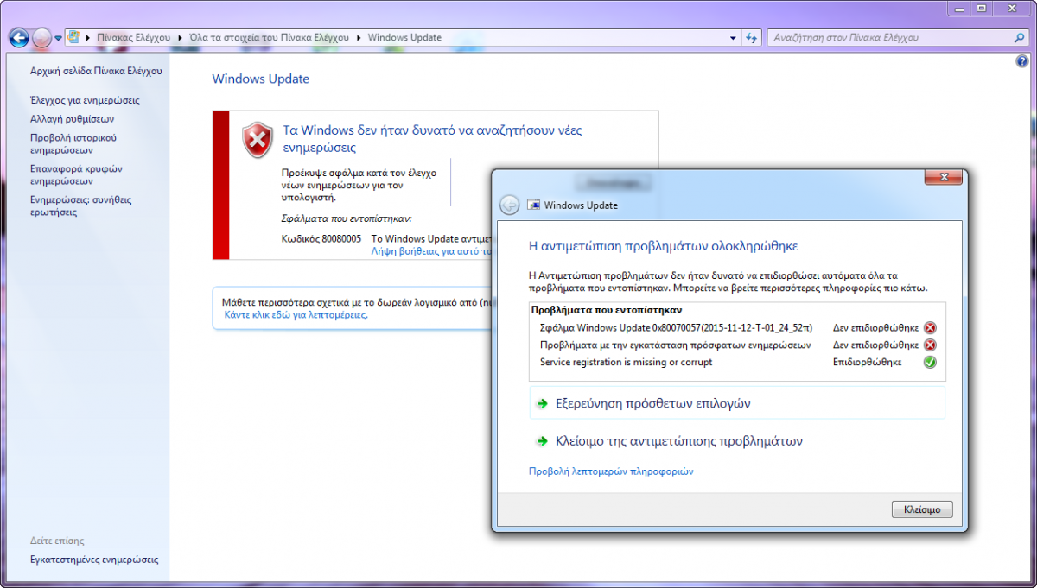Click the Προβλήματα που εντοπίστηκαν list header
This screenshot has height=588, width=1037.
[607, 310]
